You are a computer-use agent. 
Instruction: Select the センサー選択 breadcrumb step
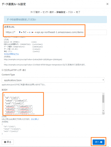pos(48,12)
